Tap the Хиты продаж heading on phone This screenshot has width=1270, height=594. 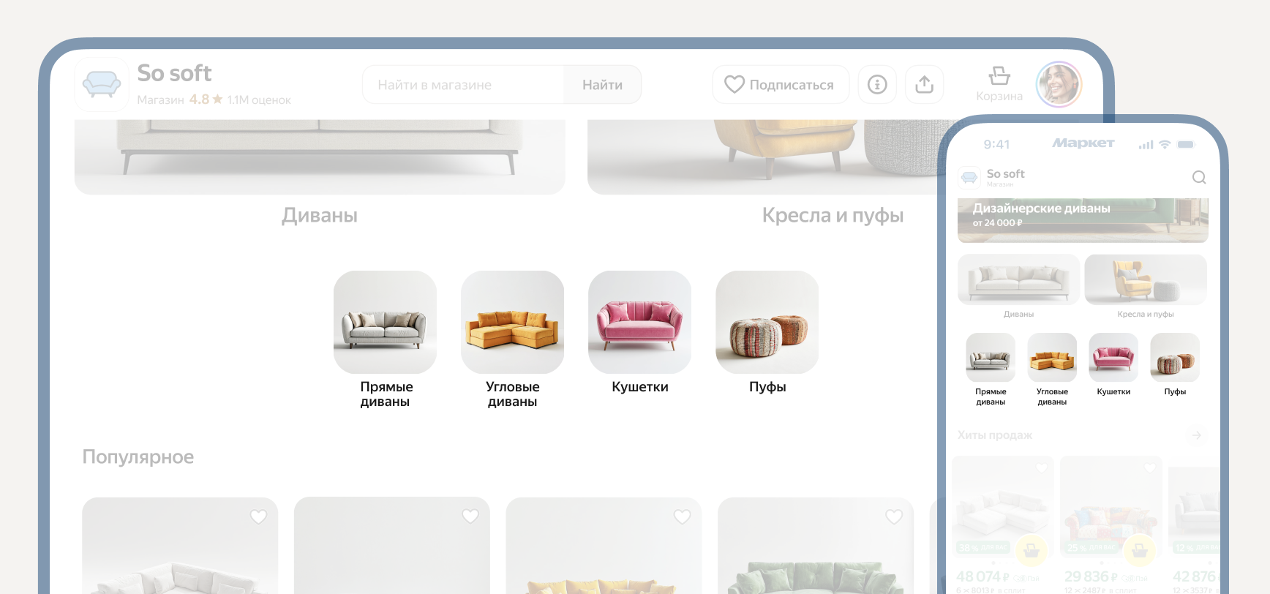click(x=995, y=435)
